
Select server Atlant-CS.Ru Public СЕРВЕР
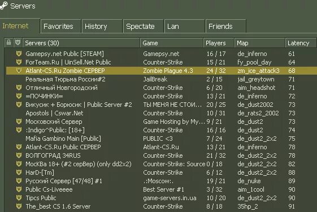63,147
